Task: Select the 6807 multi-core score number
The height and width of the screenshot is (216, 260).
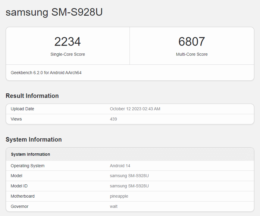Action: coord(192,42)
